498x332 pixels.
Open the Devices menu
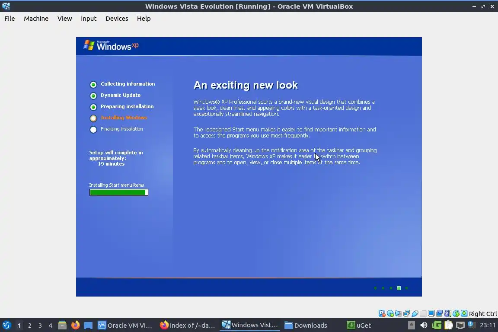tap(117, 19)
